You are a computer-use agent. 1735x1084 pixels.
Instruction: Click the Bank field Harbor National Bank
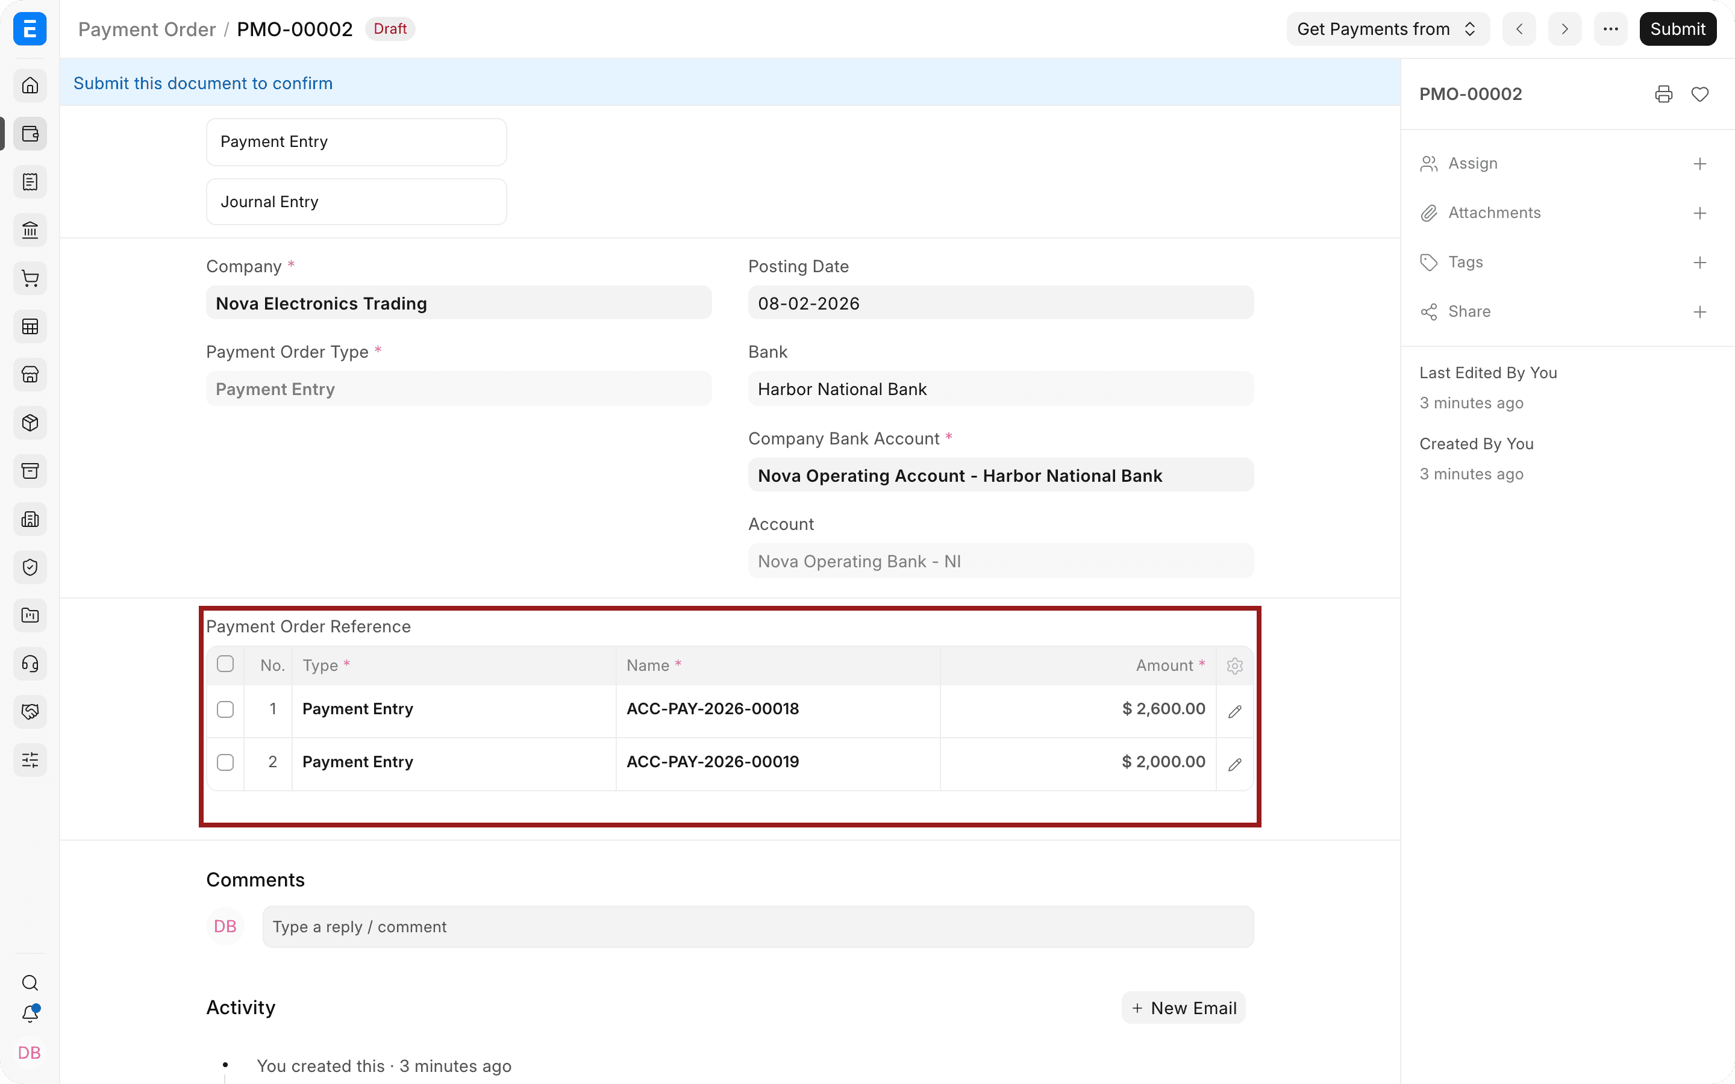pos(1001,389)
